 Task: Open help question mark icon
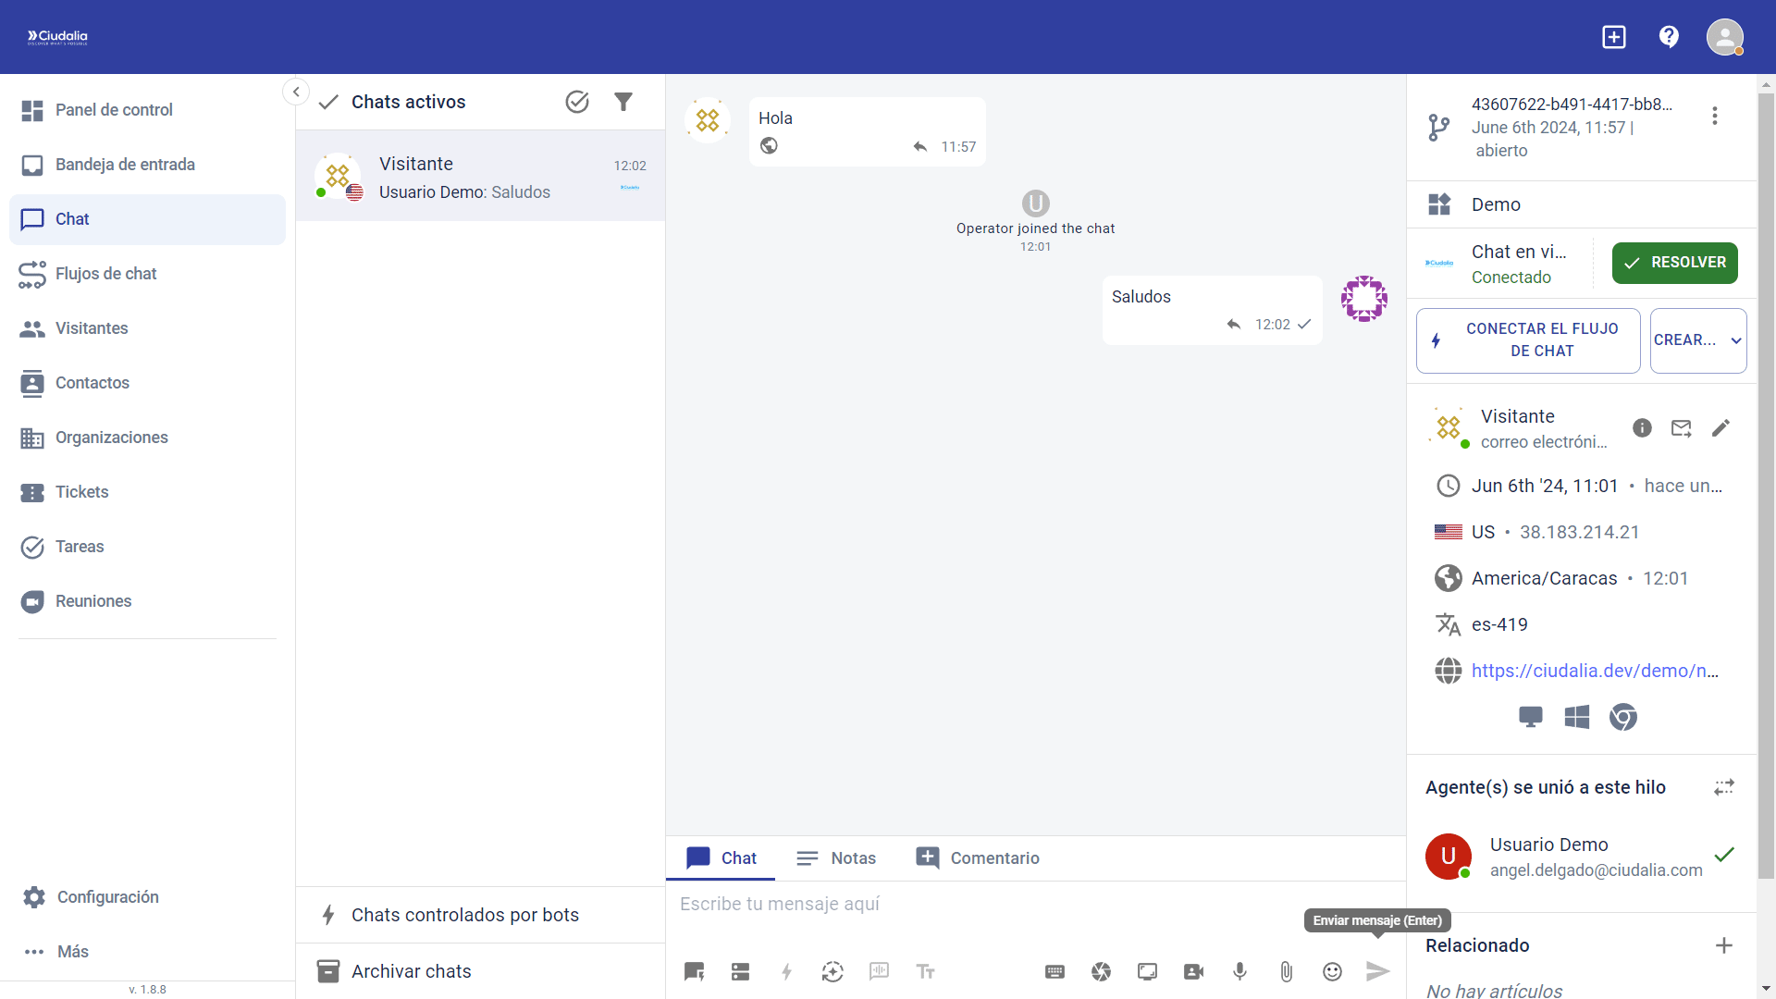click(x=1669, y=37)
